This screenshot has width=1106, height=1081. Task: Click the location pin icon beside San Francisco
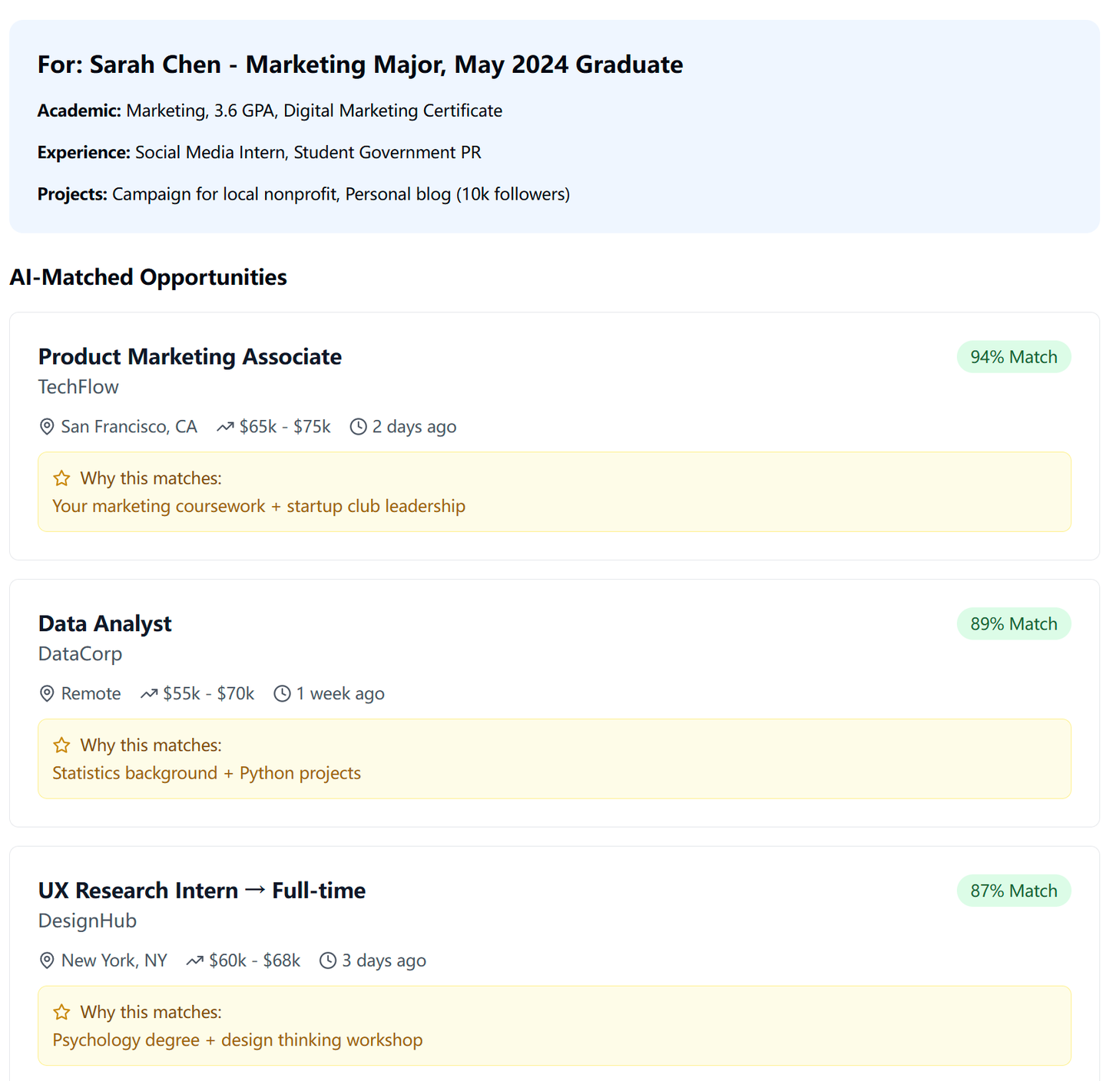pyautogui.click(x=47, y=427)
